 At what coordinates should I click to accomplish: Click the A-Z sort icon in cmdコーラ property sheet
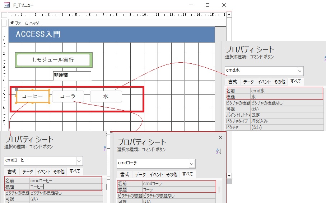pos(219,151)
